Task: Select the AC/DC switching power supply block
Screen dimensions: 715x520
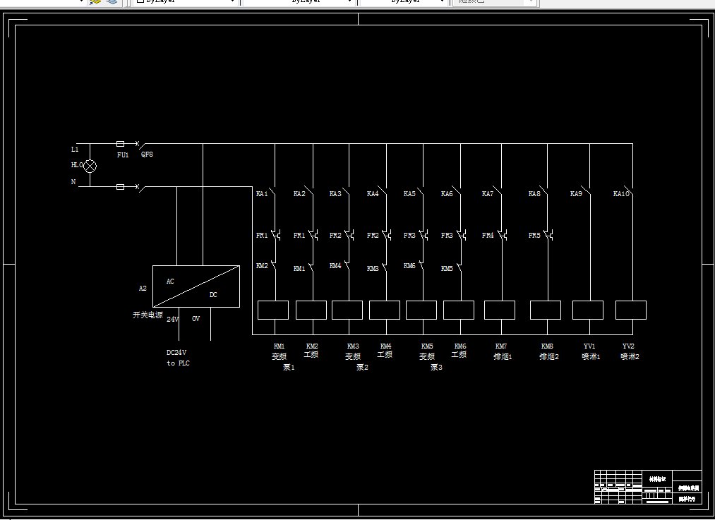Action: (196, 286)
